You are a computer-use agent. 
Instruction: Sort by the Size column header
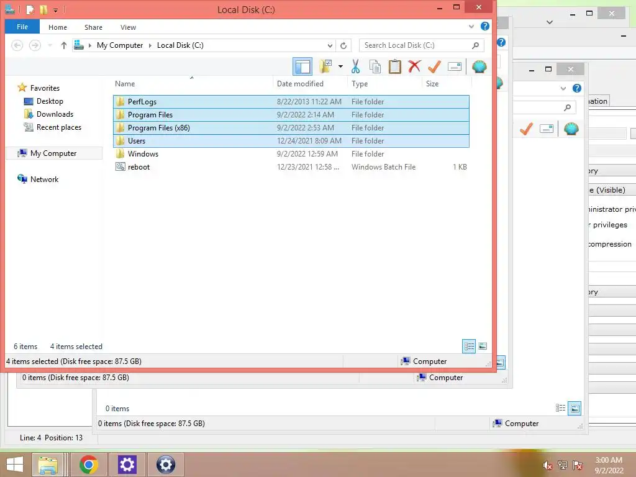[x=432, y=84]
